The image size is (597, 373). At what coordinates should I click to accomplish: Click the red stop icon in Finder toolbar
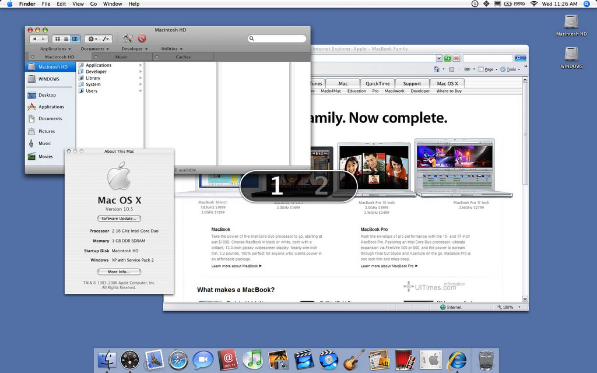coord(142,38)
